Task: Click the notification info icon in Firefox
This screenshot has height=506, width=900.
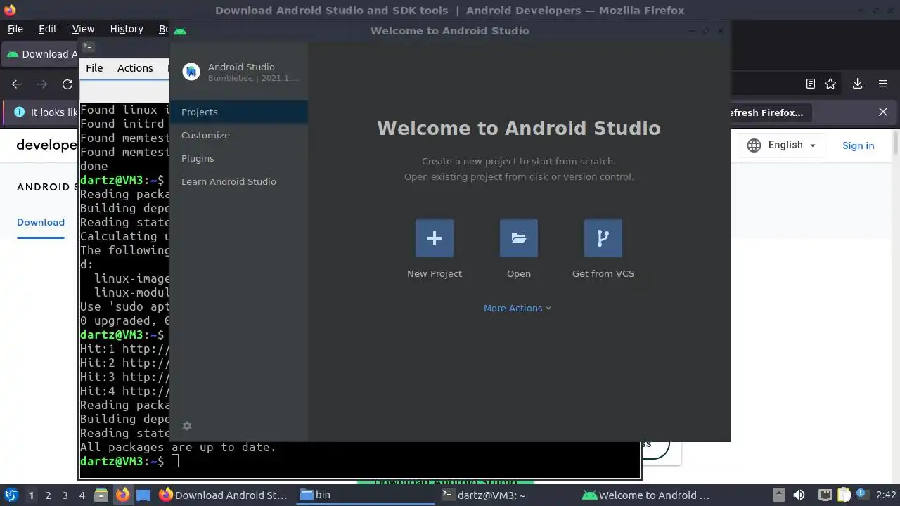Action: [19, 112]
